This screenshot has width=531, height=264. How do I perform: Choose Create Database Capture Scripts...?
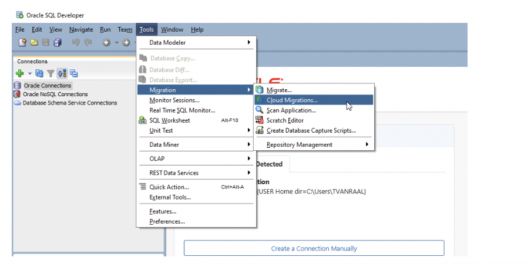pyautogui.click(x=314, y=130)
